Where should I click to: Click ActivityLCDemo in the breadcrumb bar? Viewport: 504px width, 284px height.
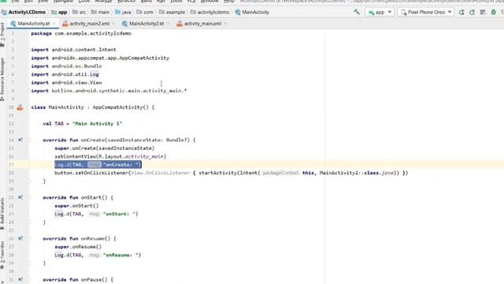[24, 13]
